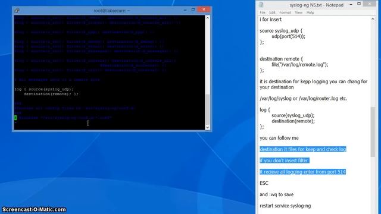
Task: Click the 'restart service syslog-ng' line
Action: click(x=285, y=206)
